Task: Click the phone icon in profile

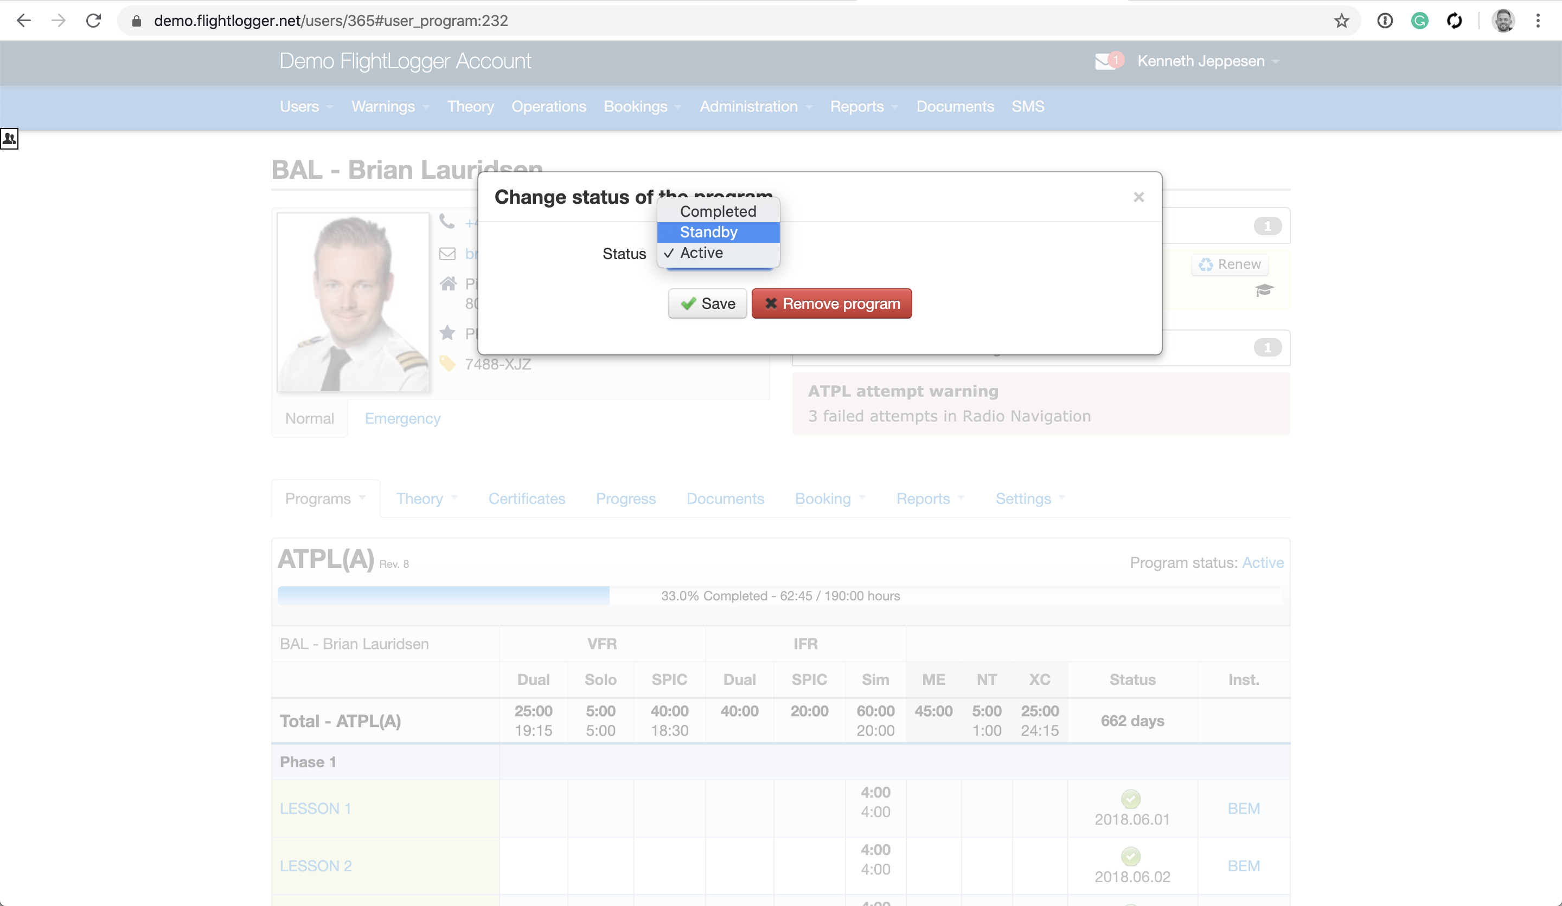Action: [x=447, y=221]
